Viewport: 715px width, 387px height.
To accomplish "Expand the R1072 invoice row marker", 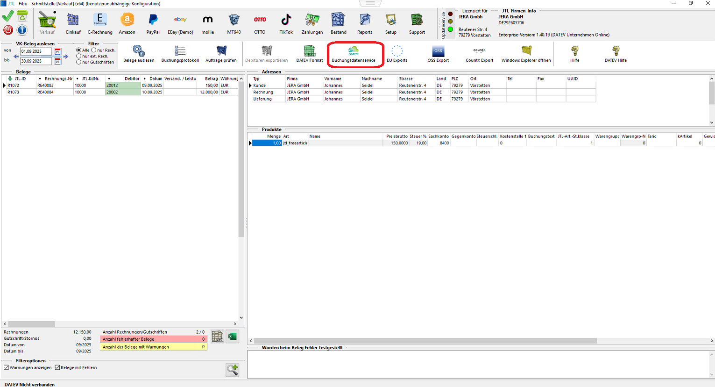I will click(x=4, y=86).
